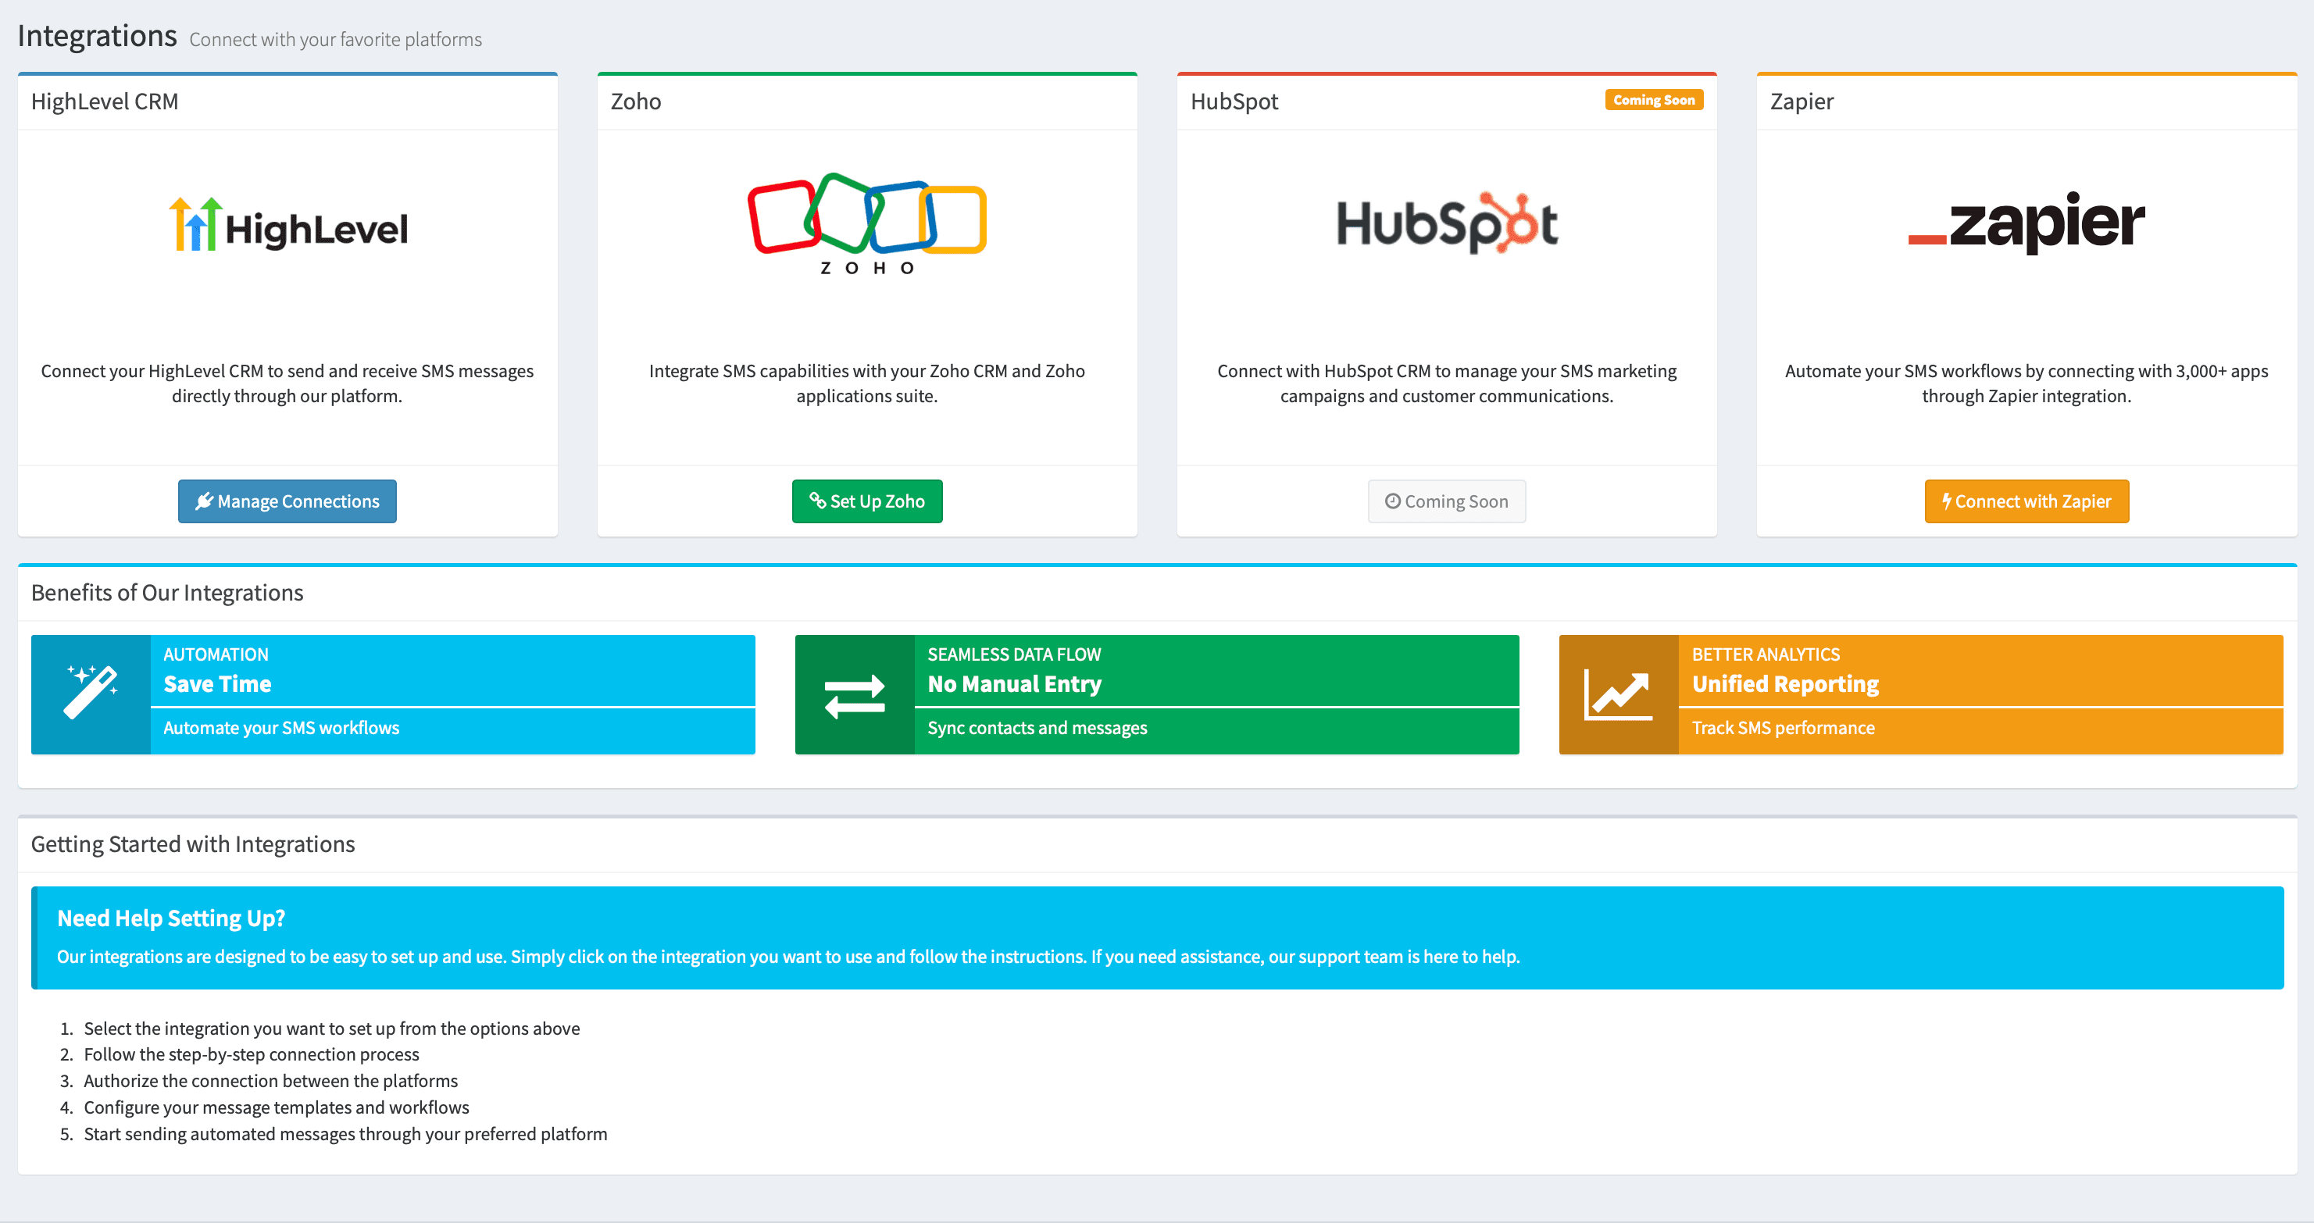Viewport: 2314px width, 1223px height.
Task: Click 'Benefits of Our Integrations' heading
Action: point(167,593)
